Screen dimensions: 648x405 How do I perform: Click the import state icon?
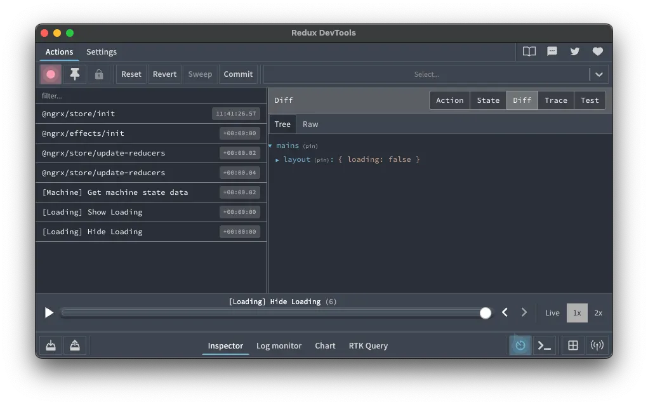point(51,345)
